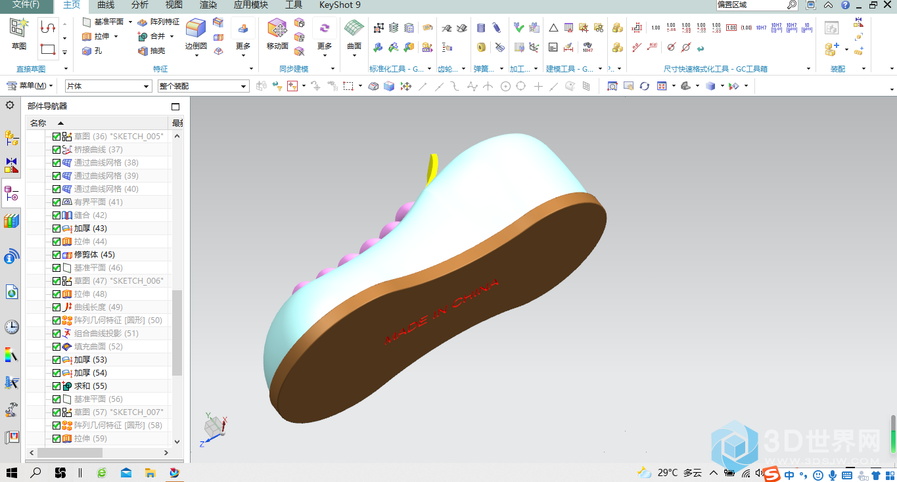Screen dimensions: 897x482
Task: Toggle checkbox for 桥接曲线 (37)
Action: click(56, 150)
